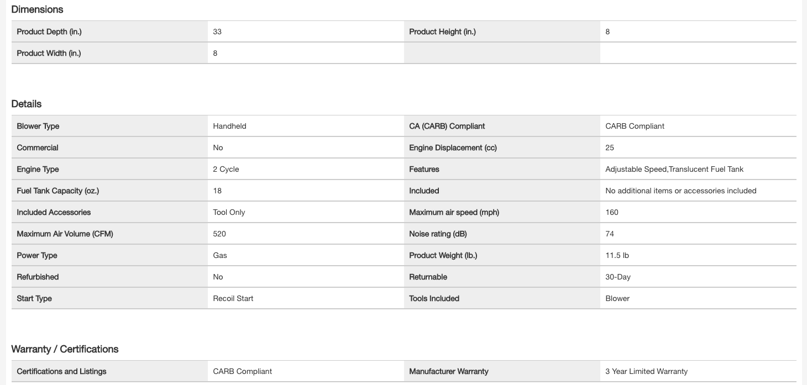Image resolution: width=807 pixels, height=385 pixels.
Task: Click the Details section heading
Action: (27, 104)
